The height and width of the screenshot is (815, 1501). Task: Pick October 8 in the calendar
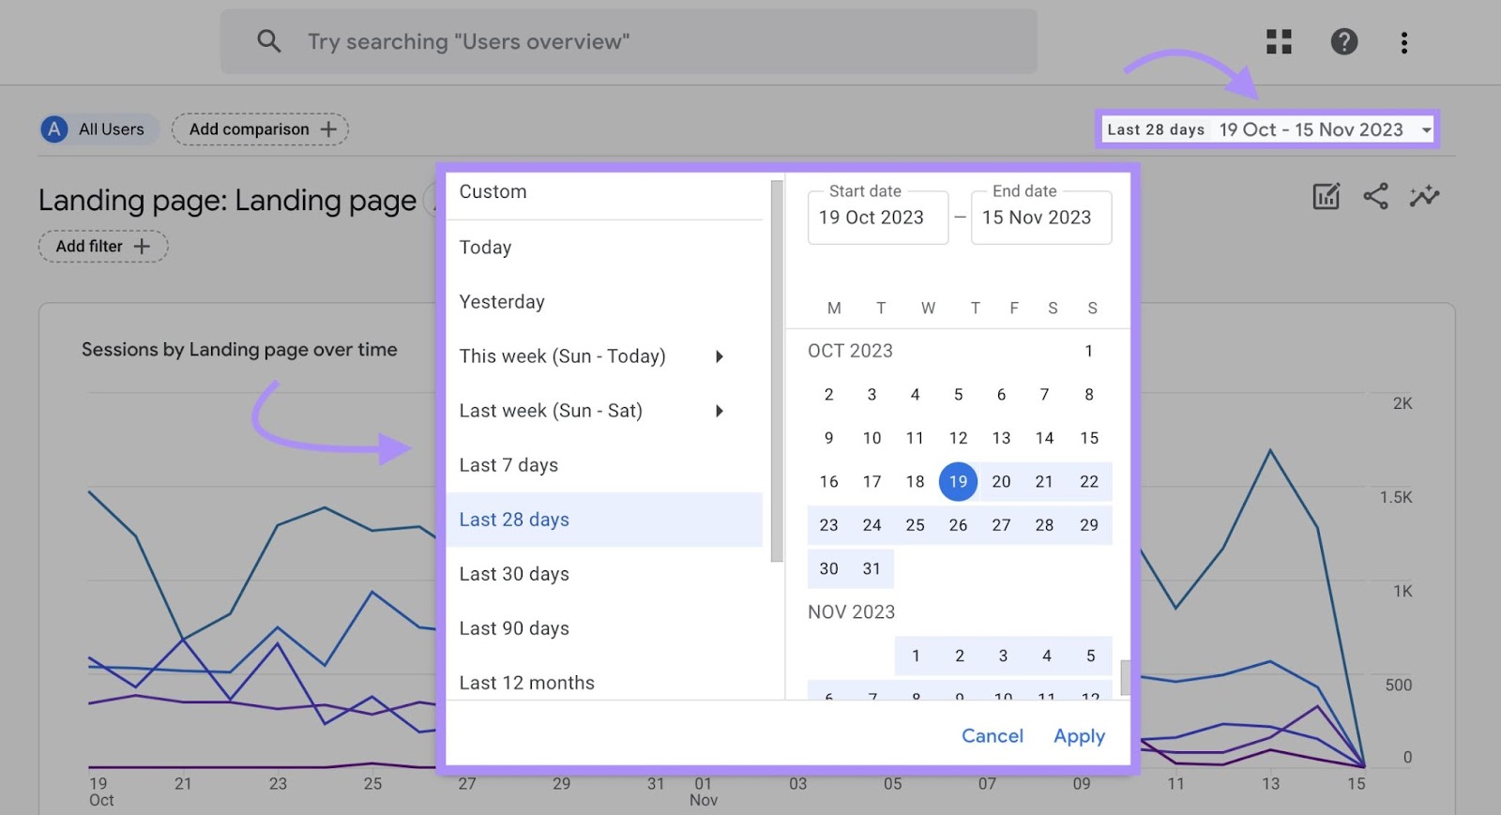click(1088, 395)
